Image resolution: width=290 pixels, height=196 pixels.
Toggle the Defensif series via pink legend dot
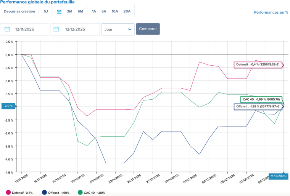pos(8,193)
